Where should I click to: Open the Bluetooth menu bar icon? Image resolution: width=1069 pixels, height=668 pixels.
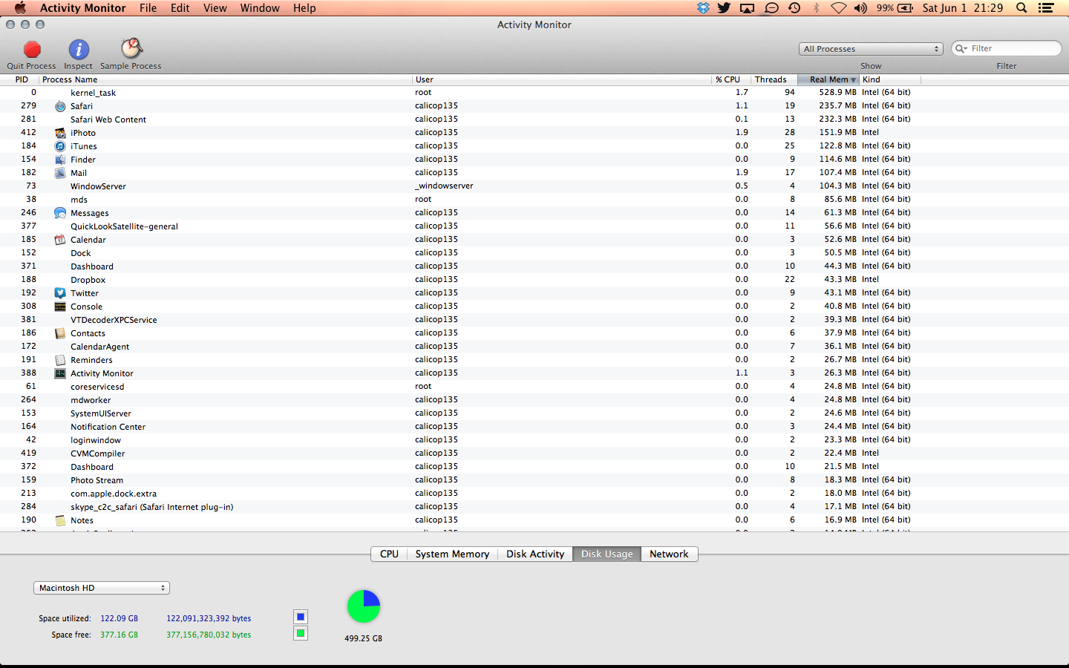[817, 8]
